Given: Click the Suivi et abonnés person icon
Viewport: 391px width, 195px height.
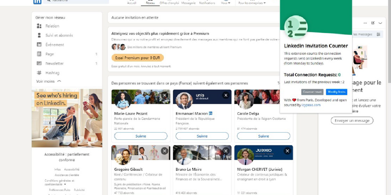Looking at the screenshot, I should coord(39,35).
